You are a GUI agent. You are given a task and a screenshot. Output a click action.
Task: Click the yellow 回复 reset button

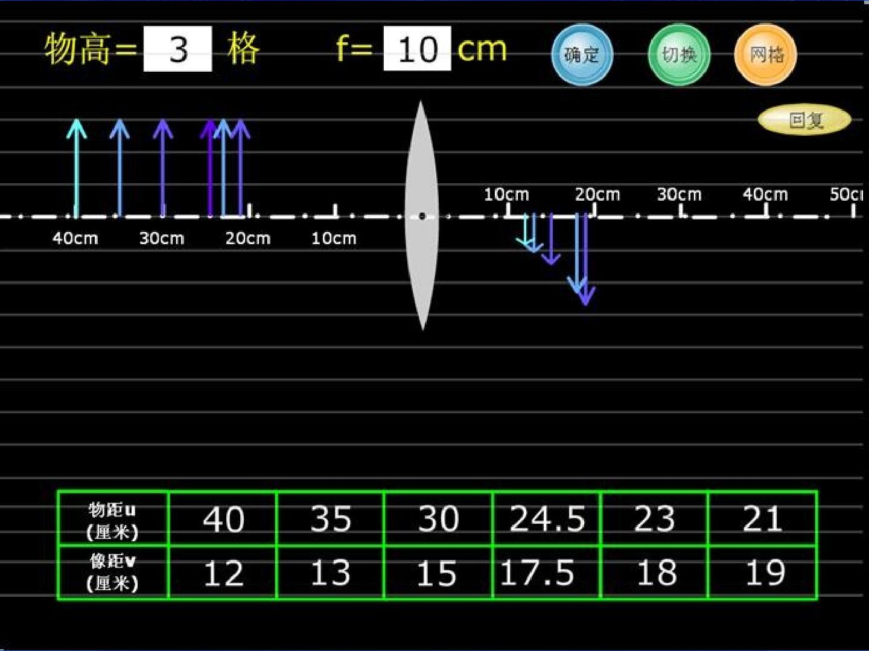click(x=804, y=120)
